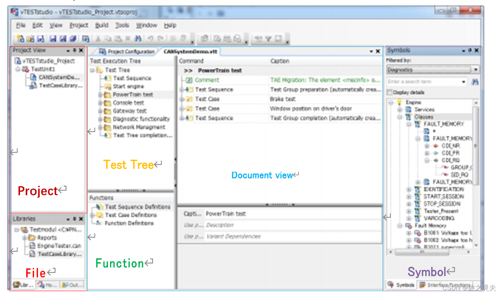Screen dimensions: 502x295
Task: Switch to the Symbols bottom tab
Action: coord(401,285)
